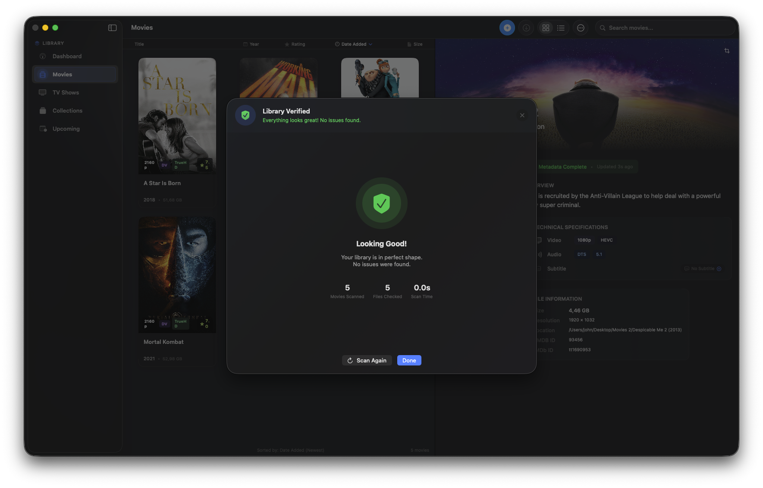Click the download icon in toolbar

526,28
